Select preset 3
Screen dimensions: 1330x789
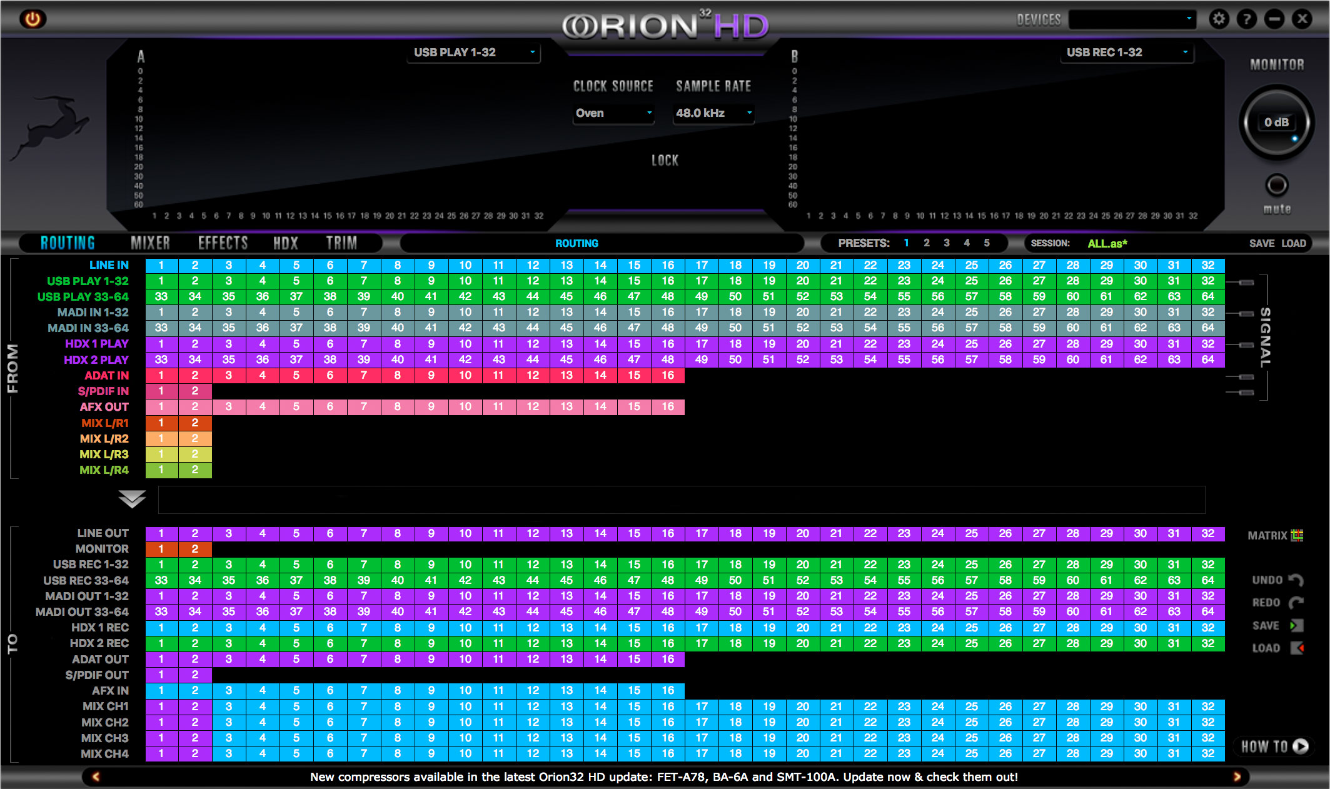click(947, 243)
